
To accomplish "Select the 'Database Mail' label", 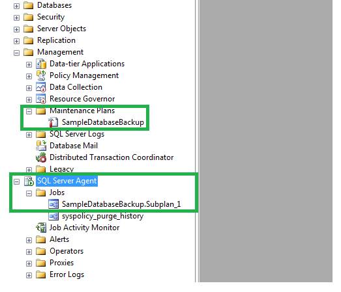I will (74, 146).
